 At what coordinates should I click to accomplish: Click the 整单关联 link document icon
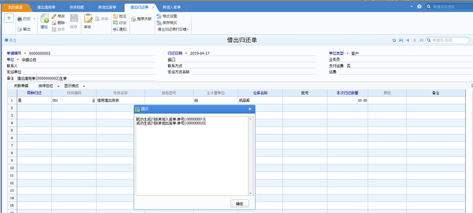pyautogui.click(x=134, y=19)
